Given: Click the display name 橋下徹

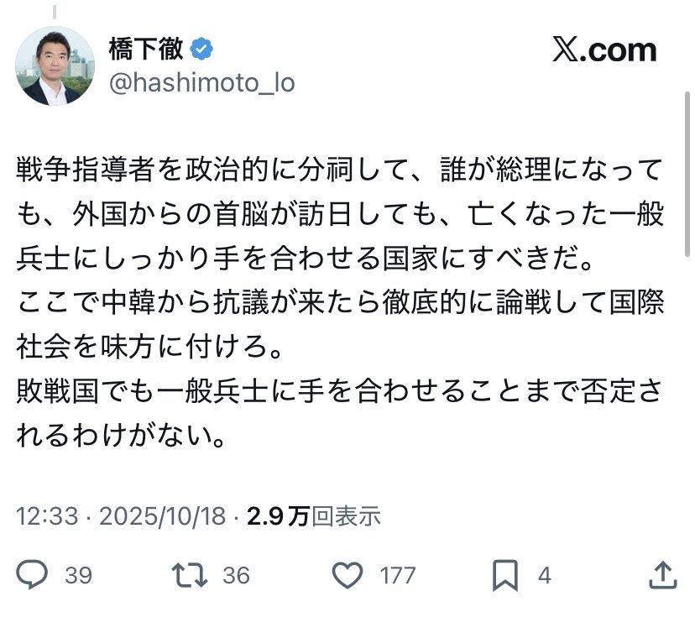Looking at the screenshot, I should pos(144,50).
